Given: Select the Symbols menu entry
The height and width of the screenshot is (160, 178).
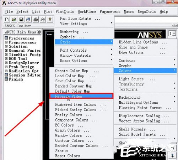Looking at the screenshot, I should [84, 37].
